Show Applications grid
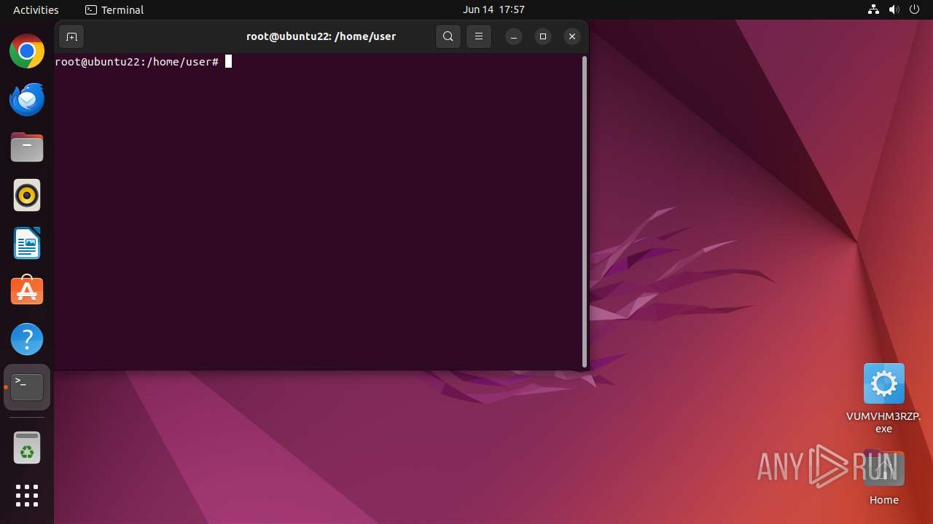Screen dimensions: 933x524 pyautogui.click(x=27, y=496)
